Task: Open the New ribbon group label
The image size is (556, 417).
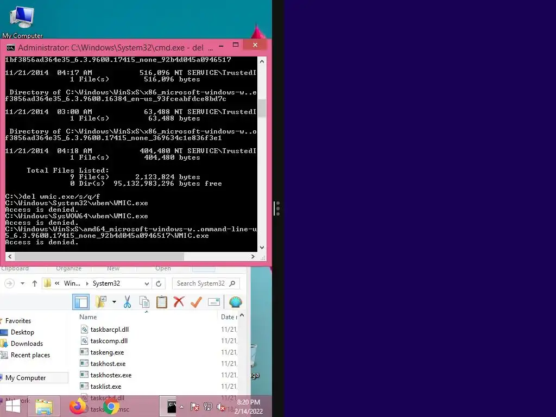Action: coord(113,268)
